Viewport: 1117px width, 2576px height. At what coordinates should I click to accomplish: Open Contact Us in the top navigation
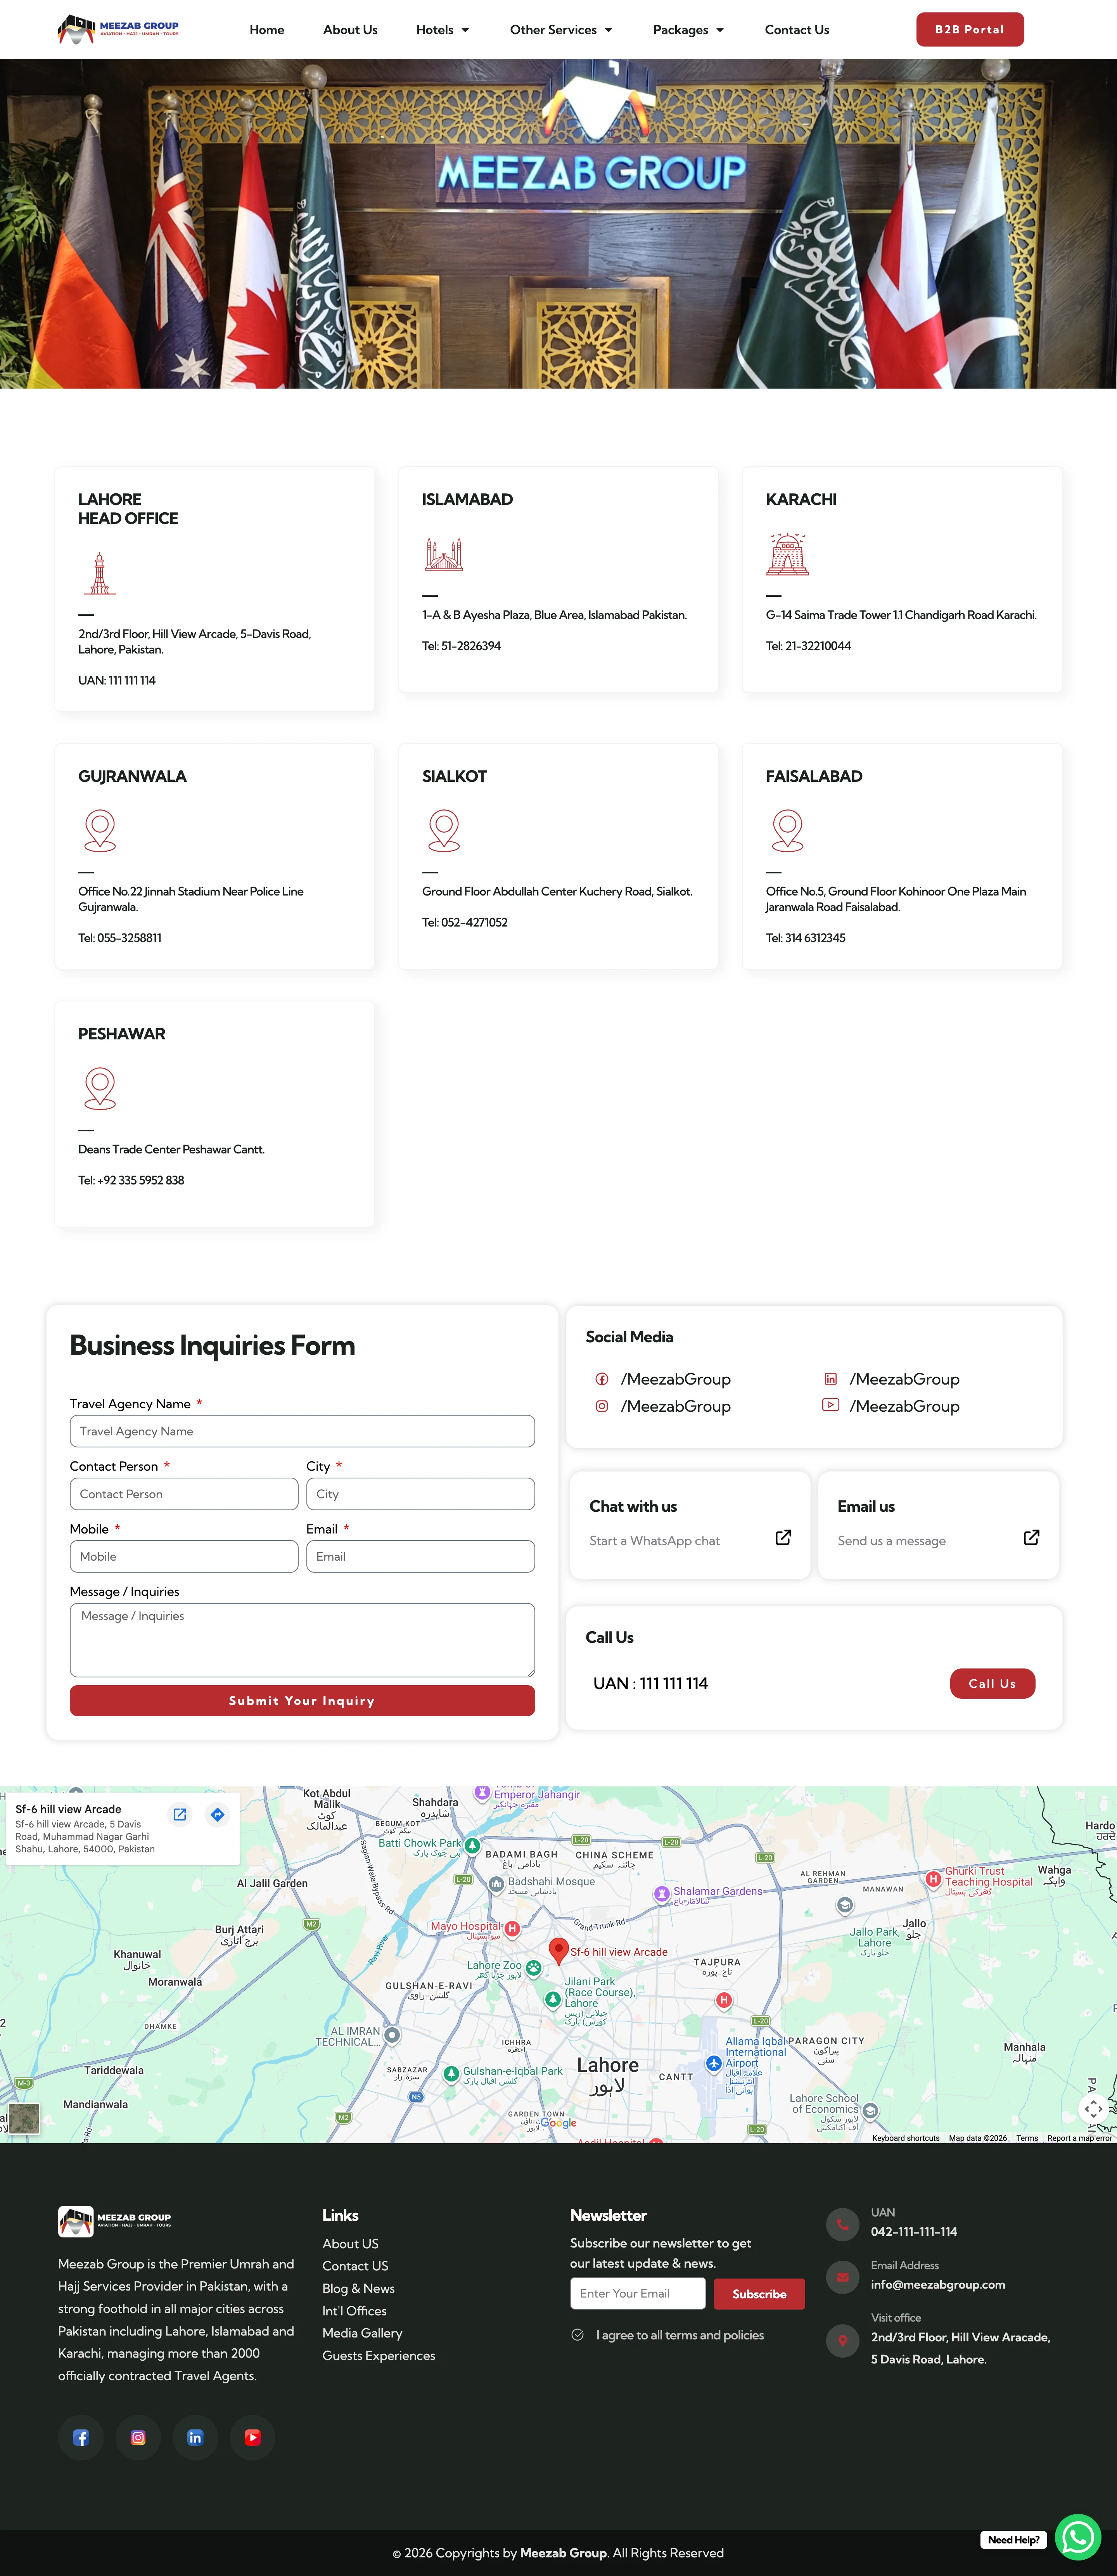(797, 30)
